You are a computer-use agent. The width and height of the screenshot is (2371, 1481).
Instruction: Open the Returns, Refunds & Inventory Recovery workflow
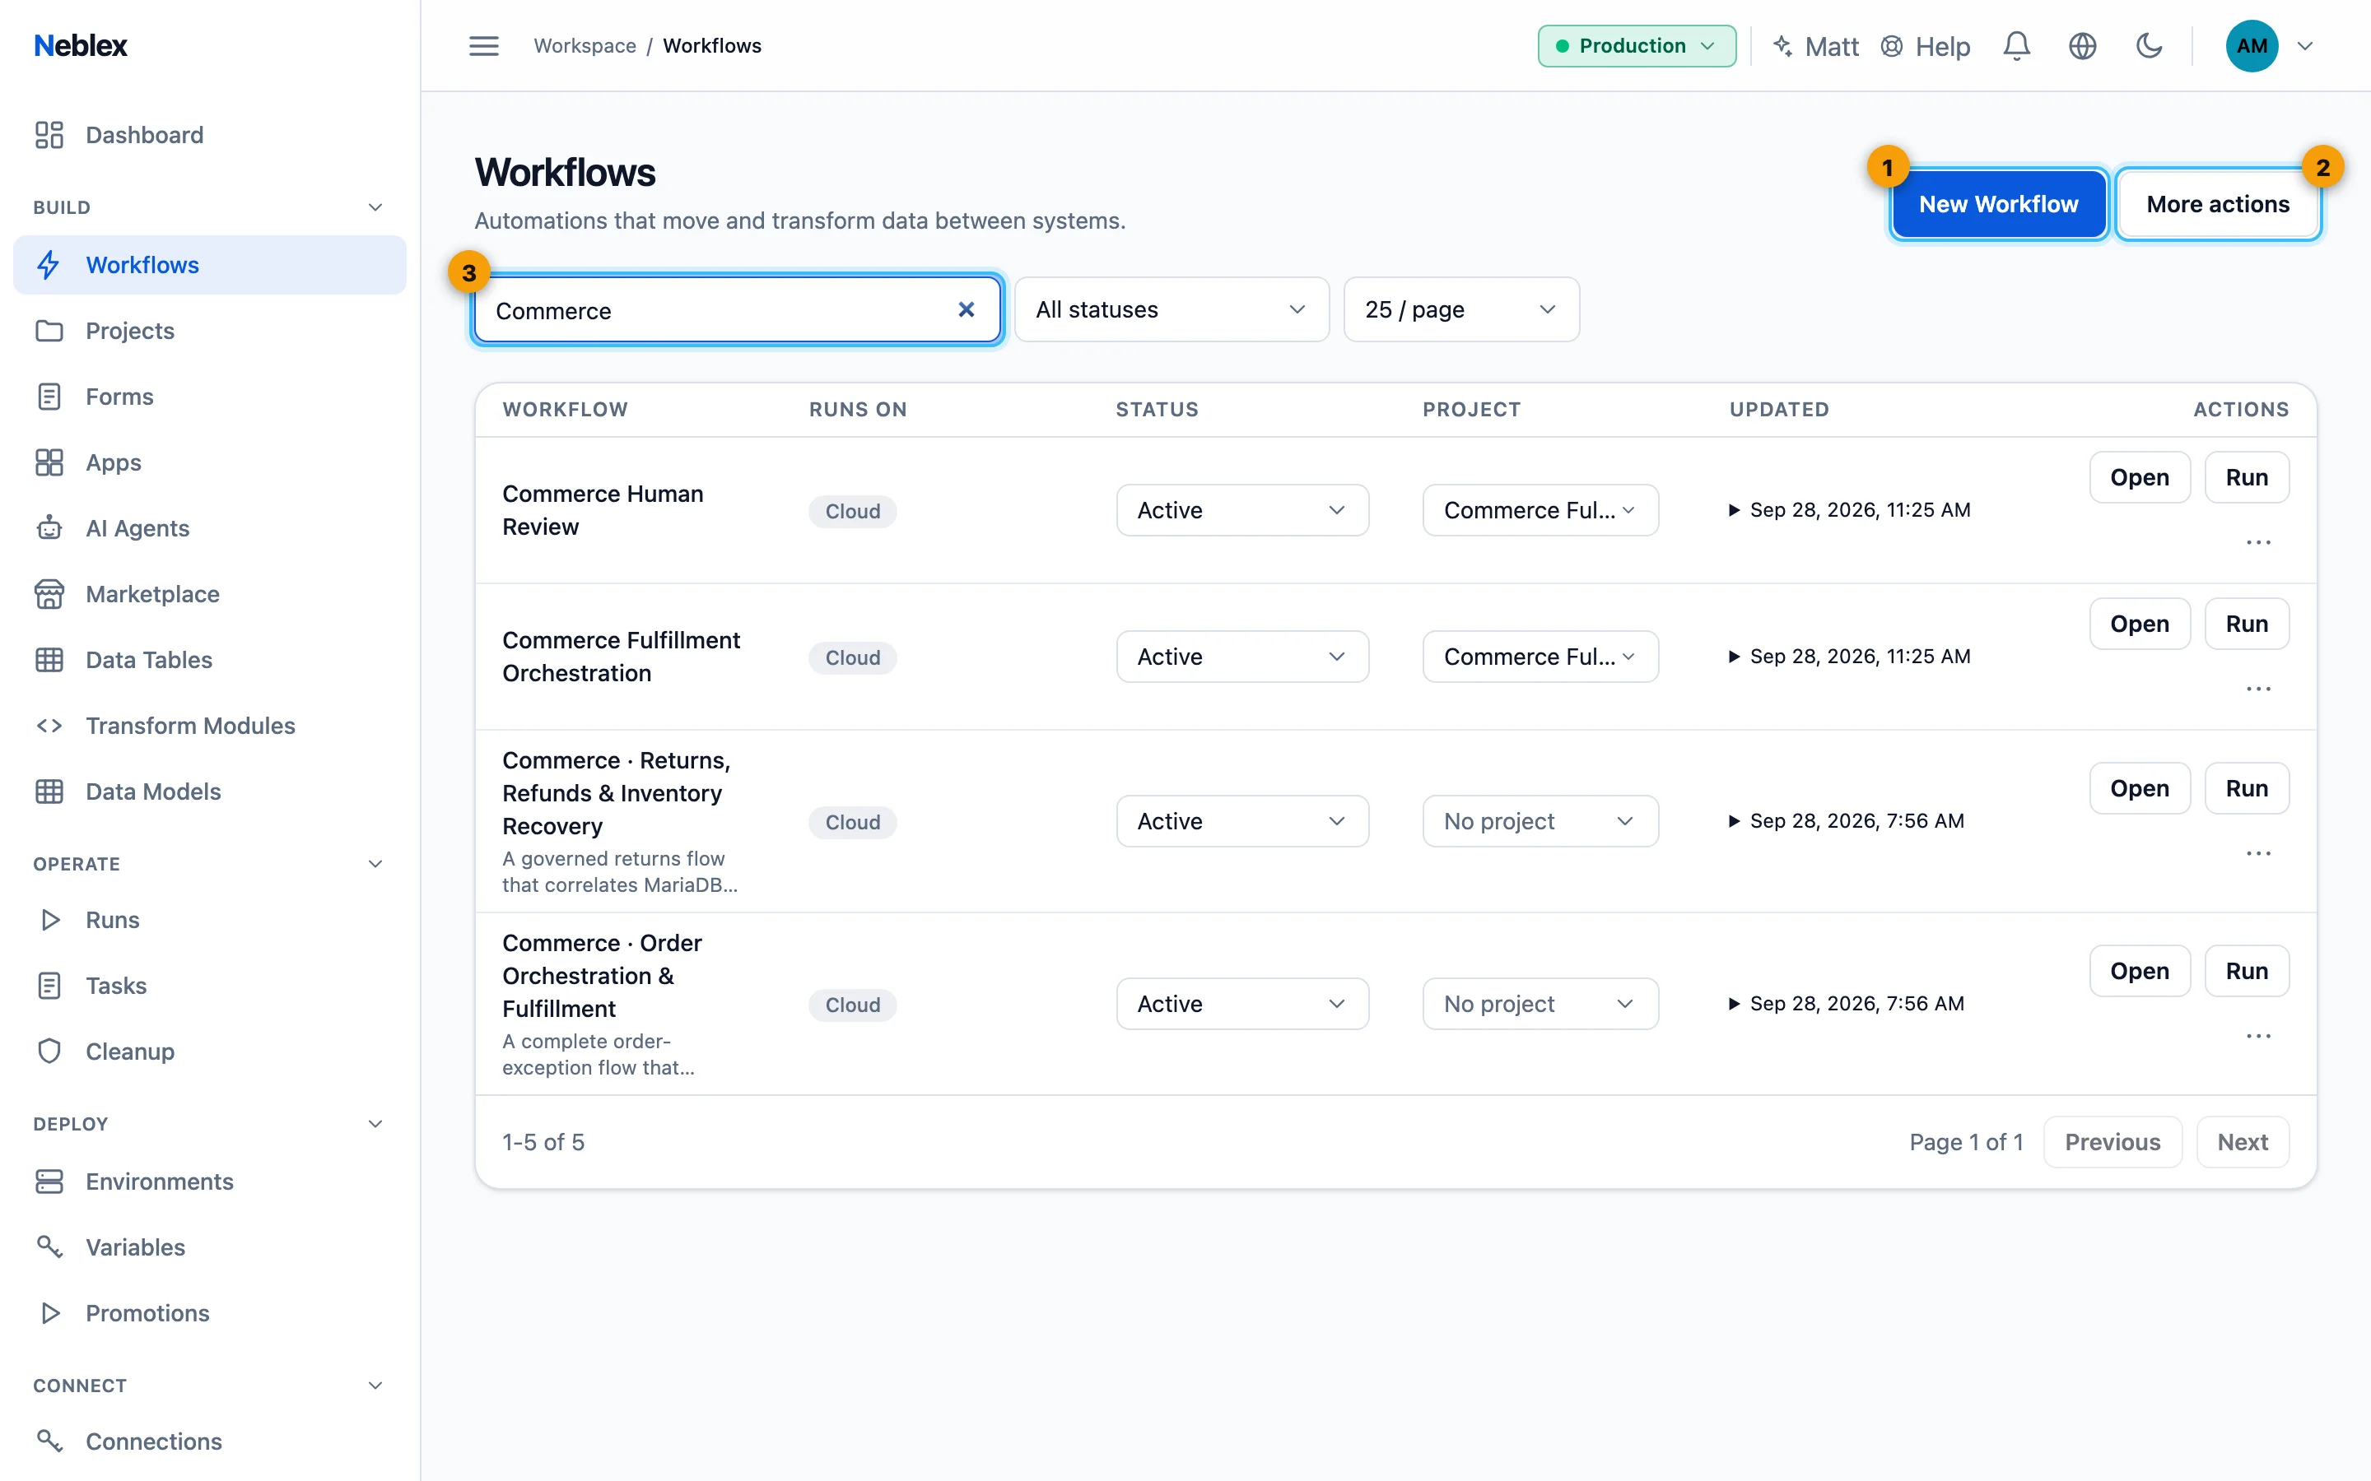(2140, 788)
